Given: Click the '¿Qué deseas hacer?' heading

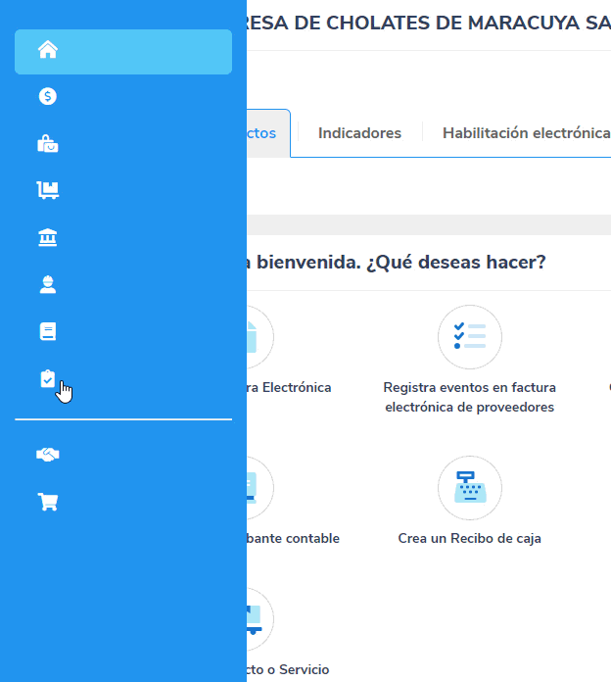Looking at the screenshot, I should tap(456, 263).
